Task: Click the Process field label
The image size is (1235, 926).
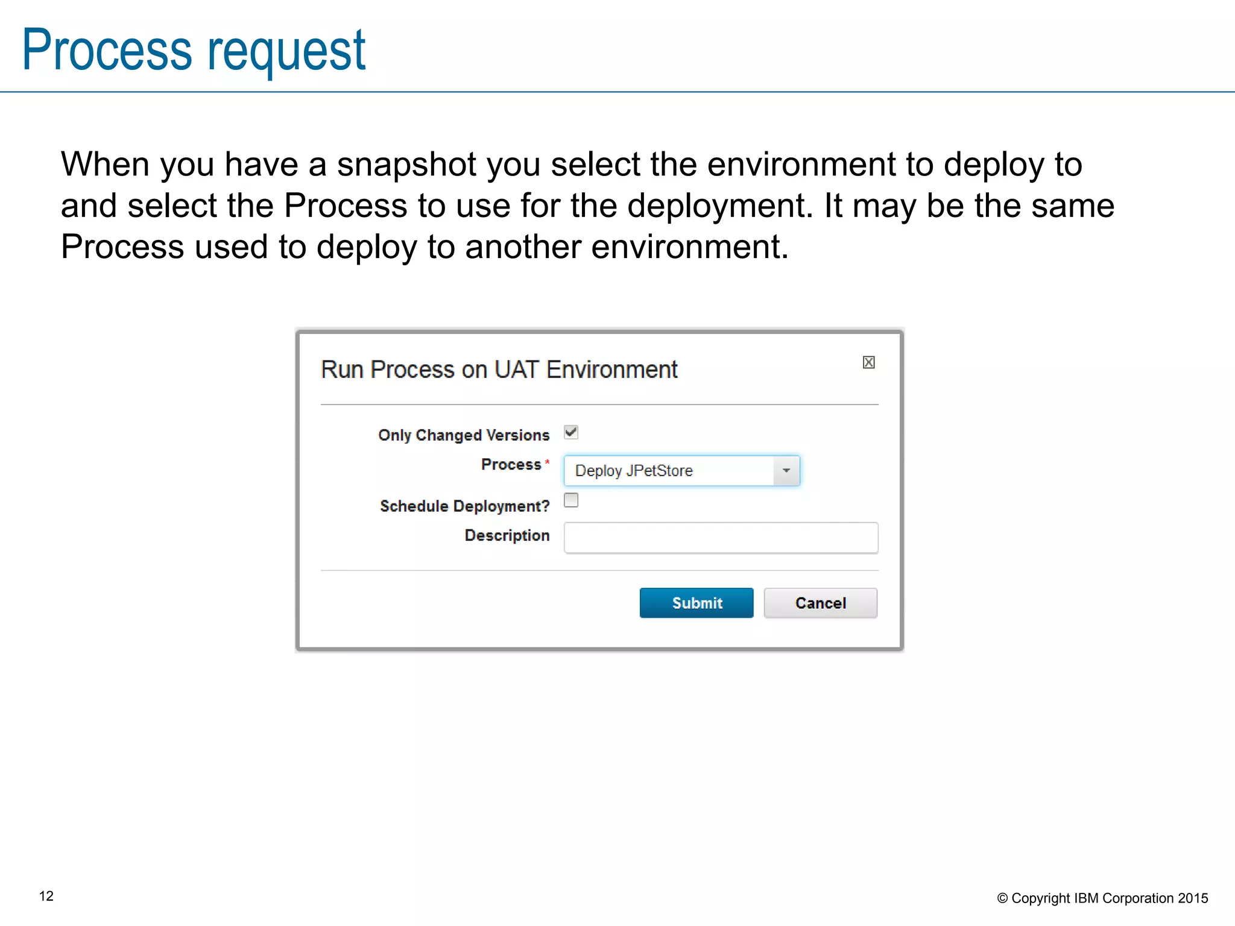Action: 511,464
